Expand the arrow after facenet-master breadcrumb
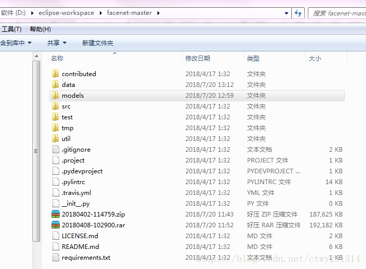 tap(158, 13)
